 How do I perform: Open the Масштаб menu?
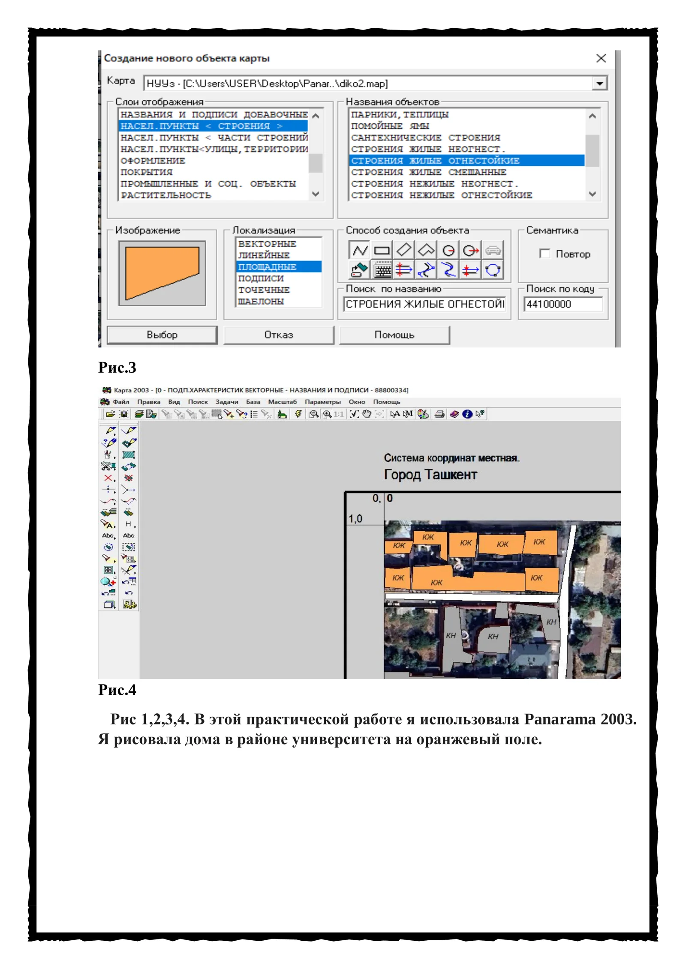282,402
